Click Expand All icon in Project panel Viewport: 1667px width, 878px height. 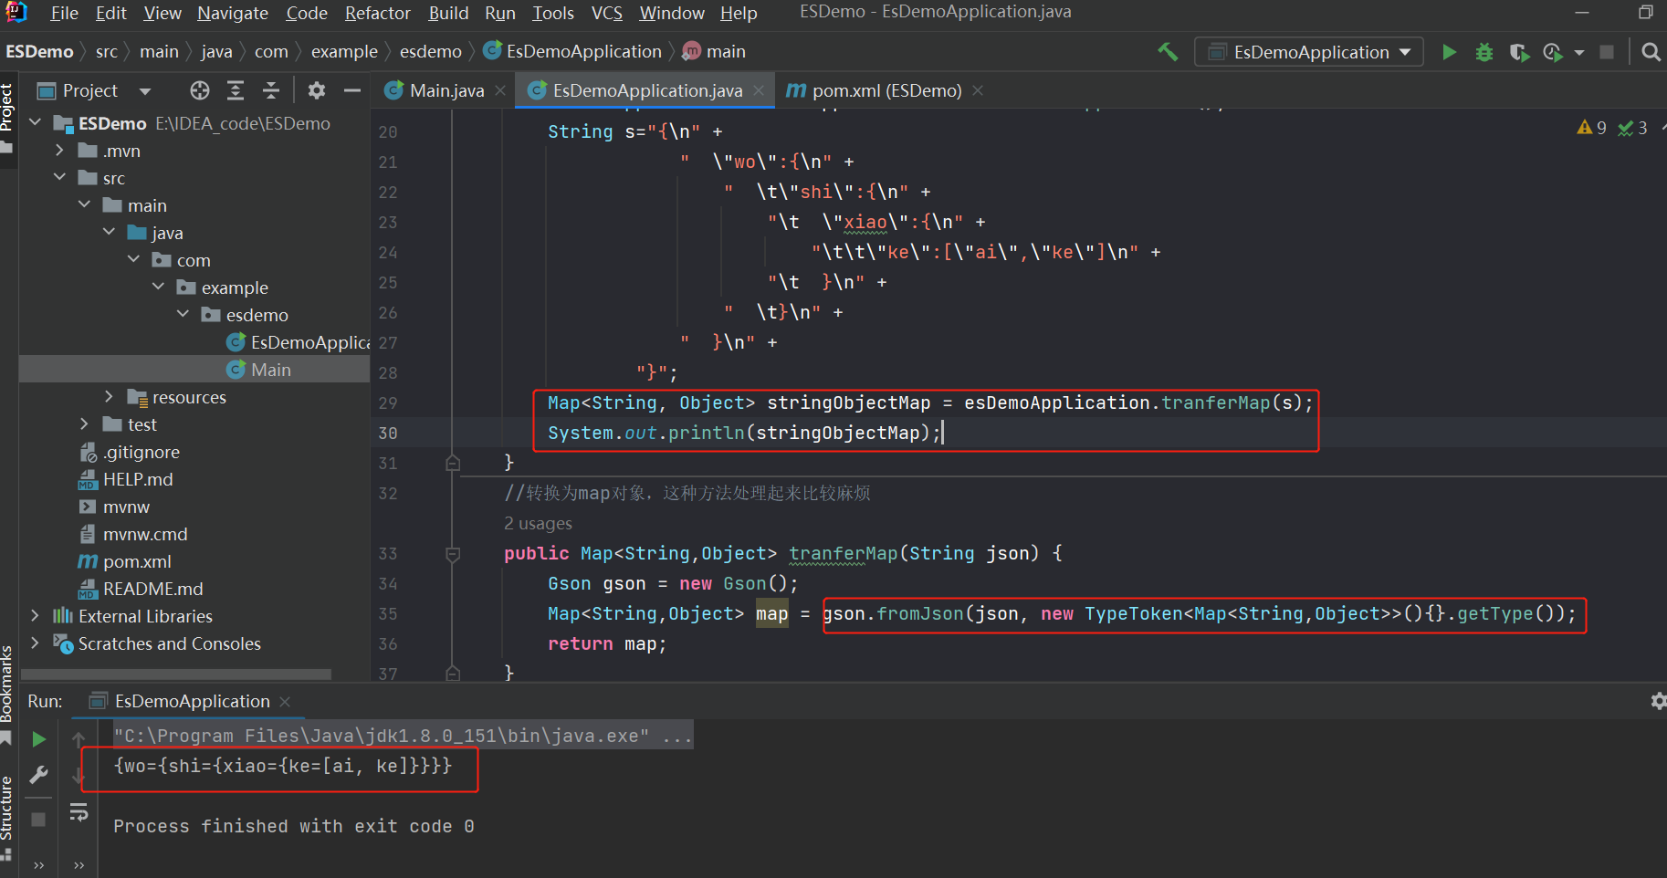pyautogui.click(x=236, y=90)
